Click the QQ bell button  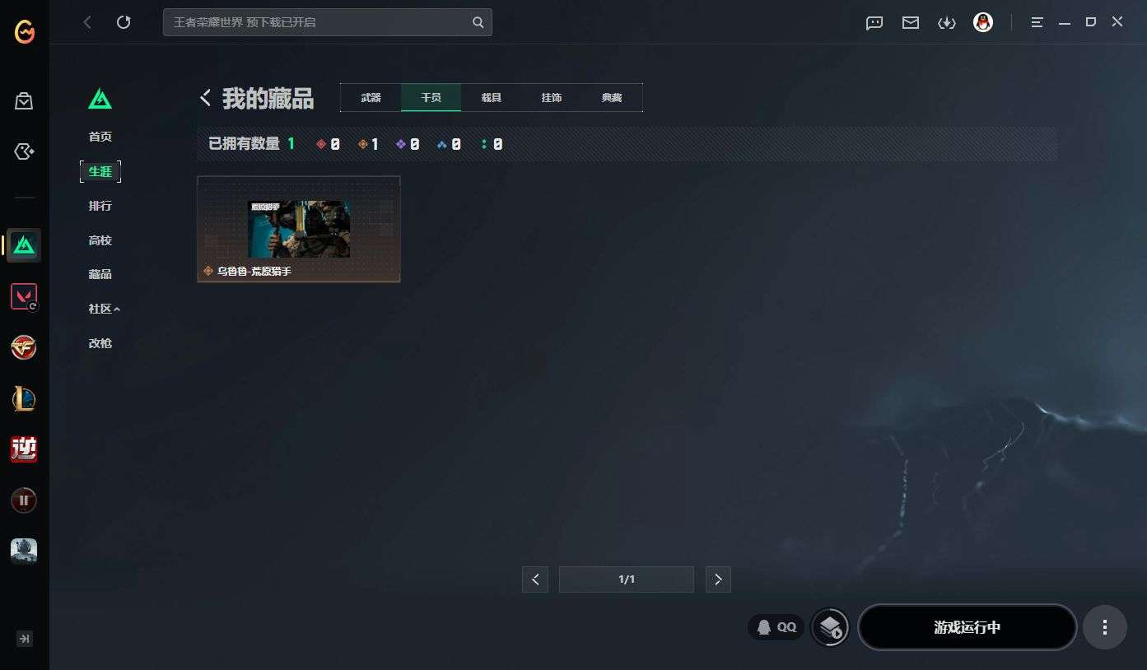[776, 627]
